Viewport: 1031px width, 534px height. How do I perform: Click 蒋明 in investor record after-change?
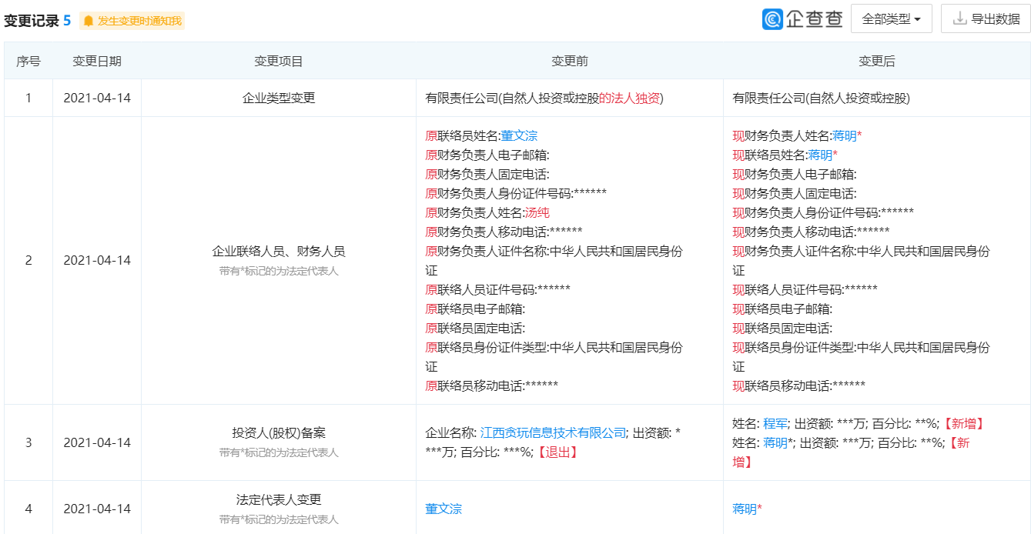(775, 442)
